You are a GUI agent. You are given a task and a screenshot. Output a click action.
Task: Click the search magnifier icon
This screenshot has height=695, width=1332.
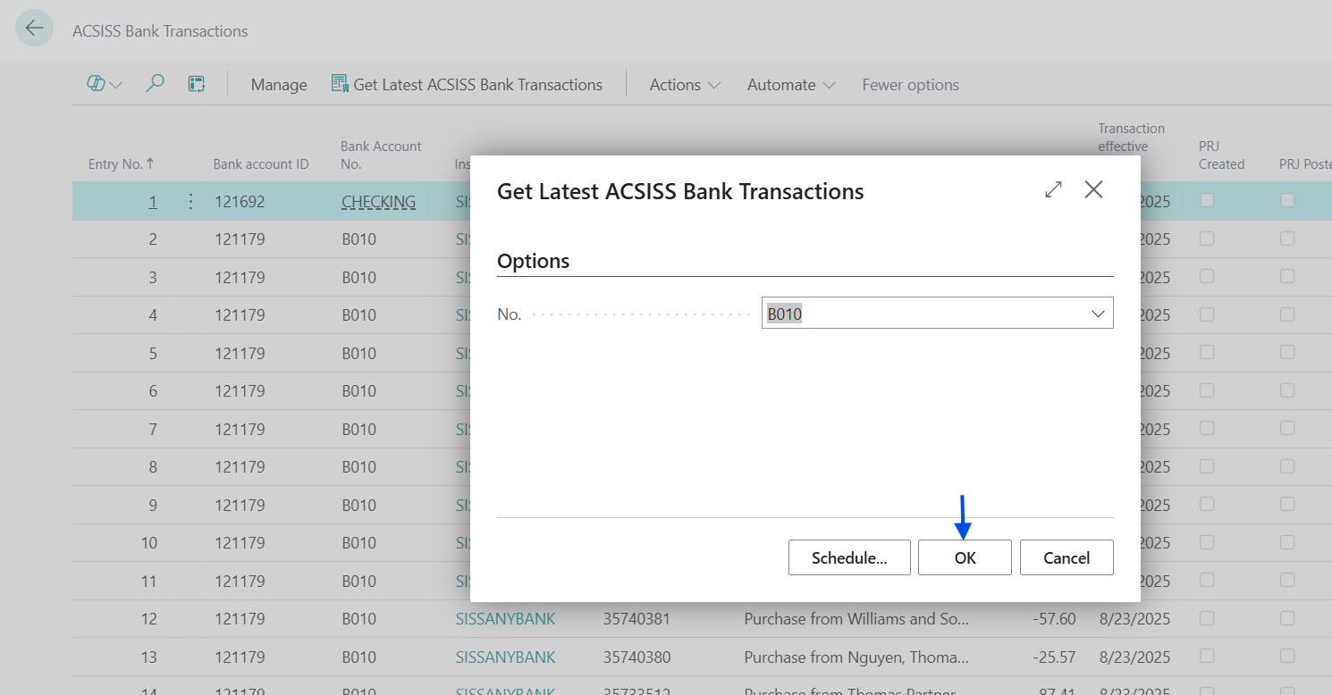(155, 84)
